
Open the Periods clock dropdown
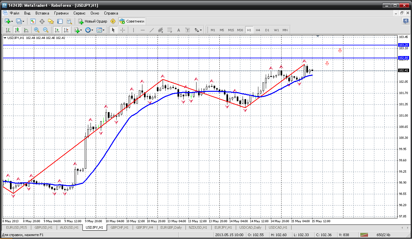(x=89, y=30)
